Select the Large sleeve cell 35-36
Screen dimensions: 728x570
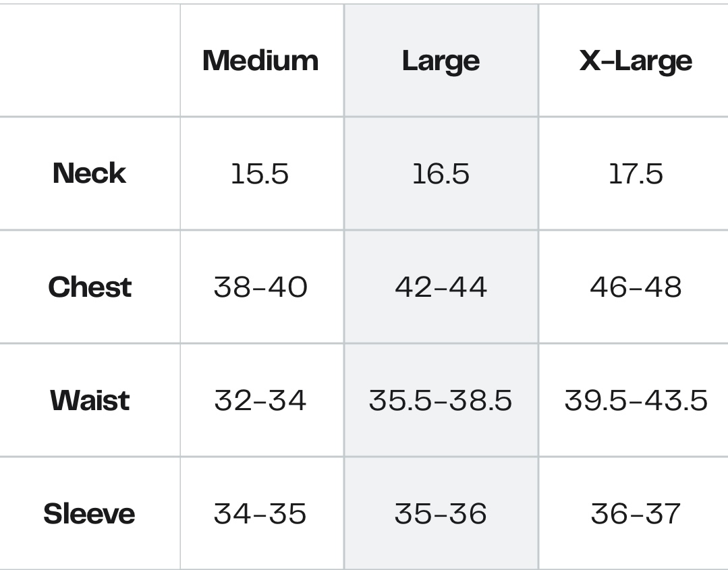[x=441, y=514]
